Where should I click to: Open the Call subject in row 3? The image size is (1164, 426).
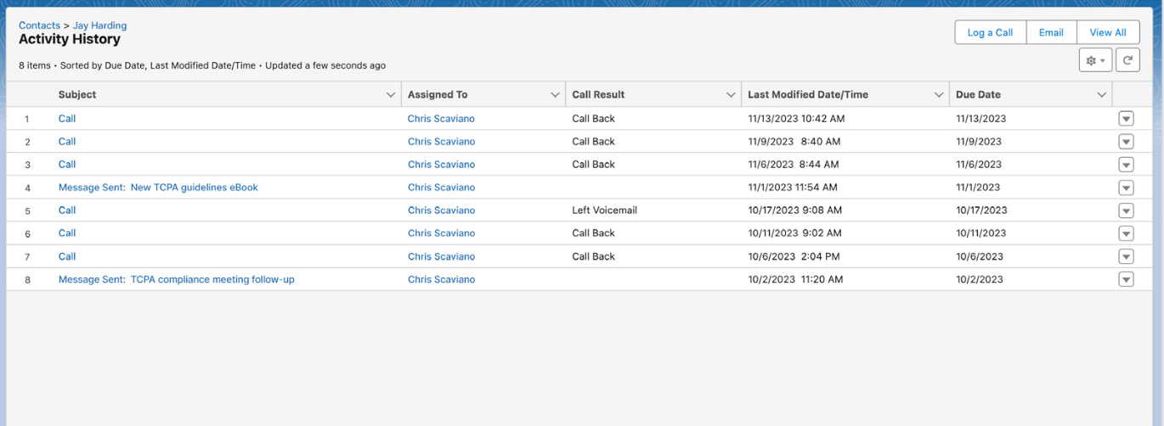67,165
